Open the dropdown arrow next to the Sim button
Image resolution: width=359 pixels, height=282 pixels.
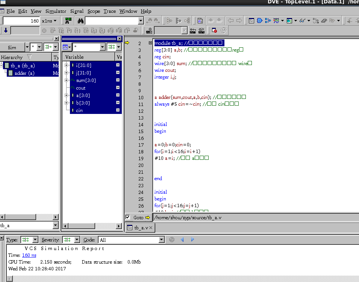tap(27, 47)
